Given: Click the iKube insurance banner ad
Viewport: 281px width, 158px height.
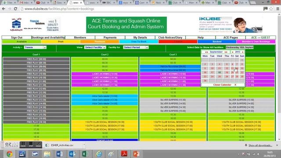Looking at the screenshot, I should tap(231, 25).
